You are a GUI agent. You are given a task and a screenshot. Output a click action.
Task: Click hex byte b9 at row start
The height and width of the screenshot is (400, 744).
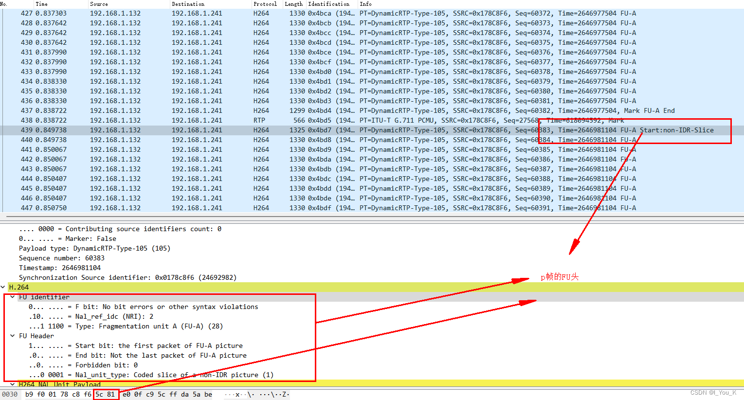[x=29, y=394]
